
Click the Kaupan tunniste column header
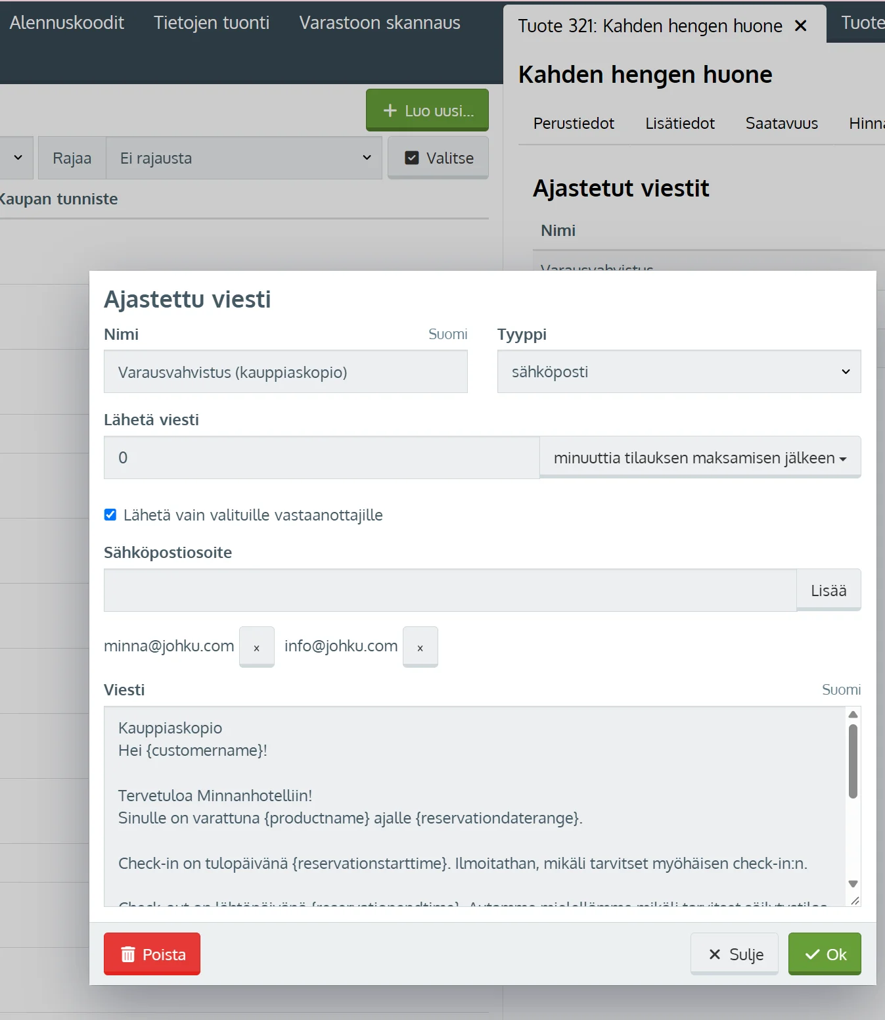(58, 199)
